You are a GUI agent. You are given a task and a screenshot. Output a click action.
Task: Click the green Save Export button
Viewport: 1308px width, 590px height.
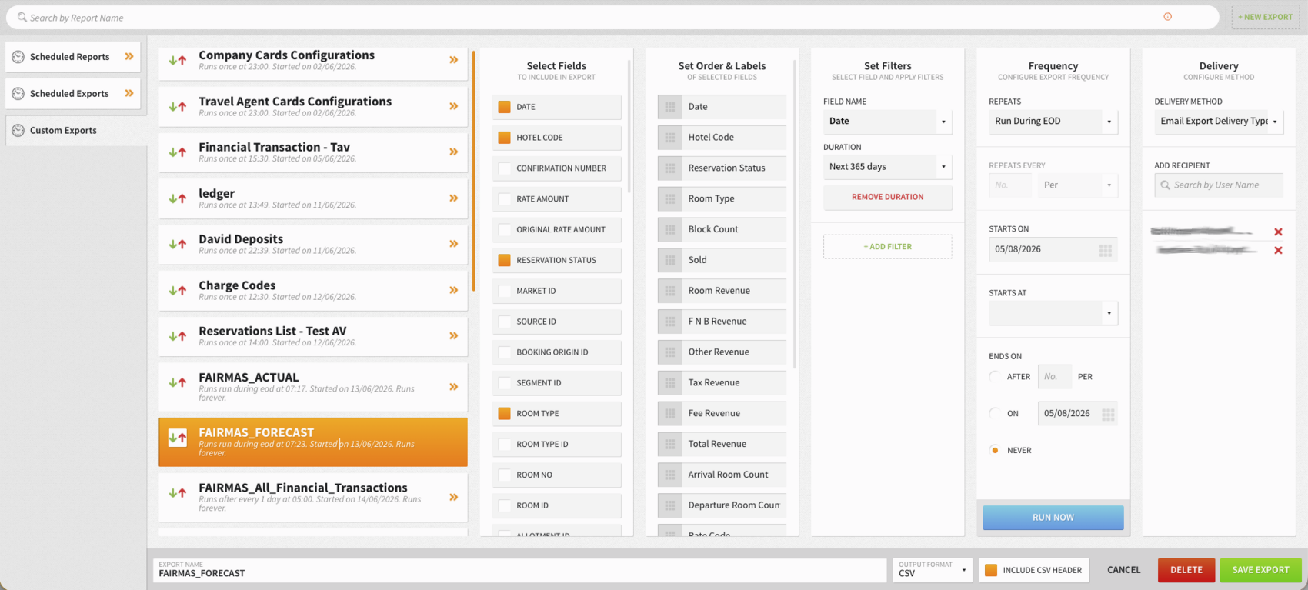1260,570
